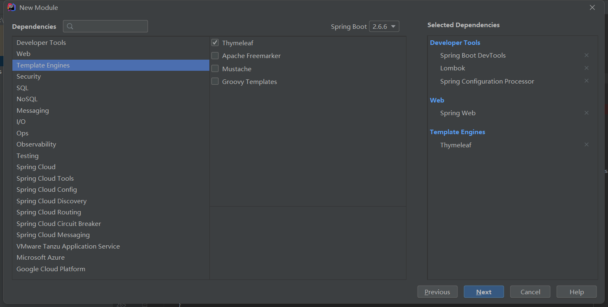The width and height of the screenshot is (608, 307).
Task: Proceed with the Next button
Action: pyautogui.click(x=484, y=292)
